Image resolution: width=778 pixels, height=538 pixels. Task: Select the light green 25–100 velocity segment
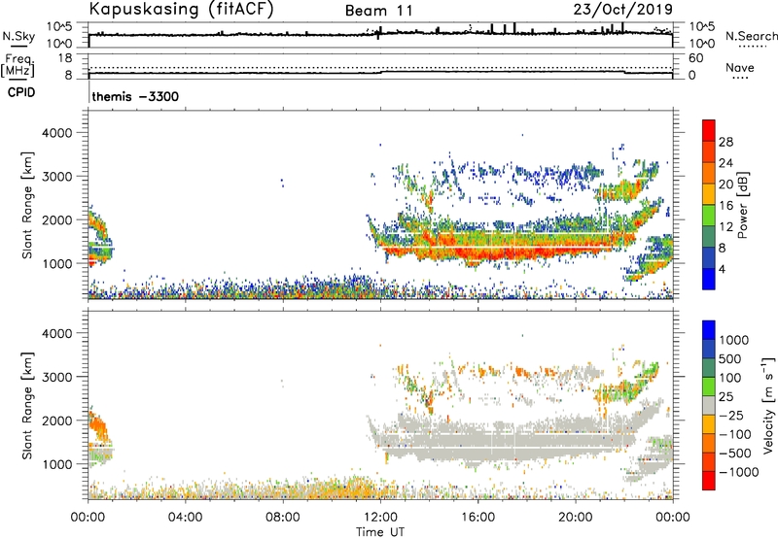point(709,387)
